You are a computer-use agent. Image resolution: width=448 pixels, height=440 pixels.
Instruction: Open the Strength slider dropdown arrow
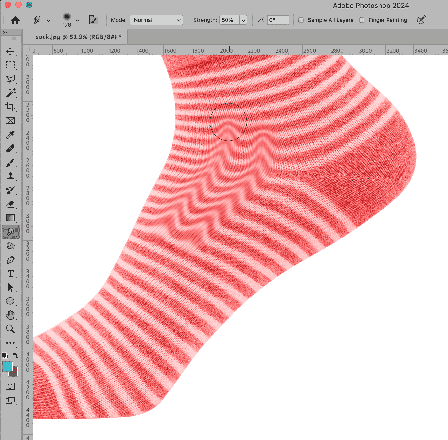(x=243, y=20)
